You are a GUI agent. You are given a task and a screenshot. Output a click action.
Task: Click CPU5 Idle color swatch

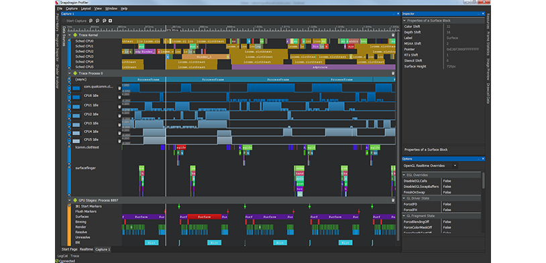coord(76,141)
